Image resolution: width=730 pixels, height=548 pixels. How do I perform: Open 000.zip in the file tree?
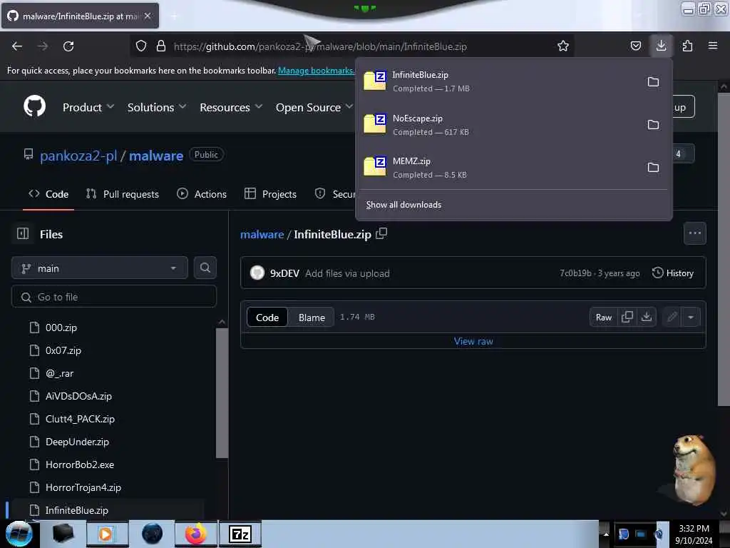61,328
